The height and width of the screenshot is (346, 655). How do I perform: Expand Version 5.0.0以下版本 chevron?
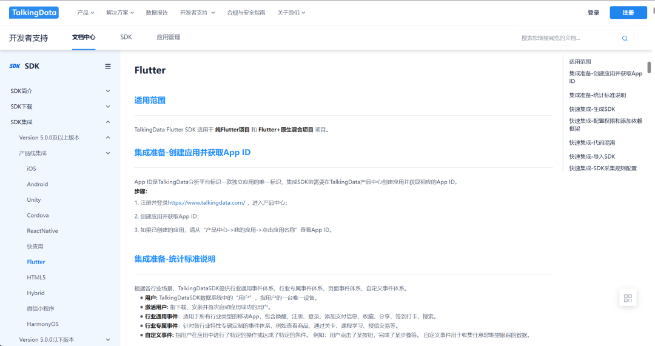pos(108,340)
